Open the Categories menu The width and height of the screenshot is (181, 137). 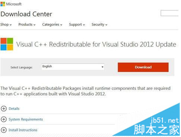[x=52, y=25]
